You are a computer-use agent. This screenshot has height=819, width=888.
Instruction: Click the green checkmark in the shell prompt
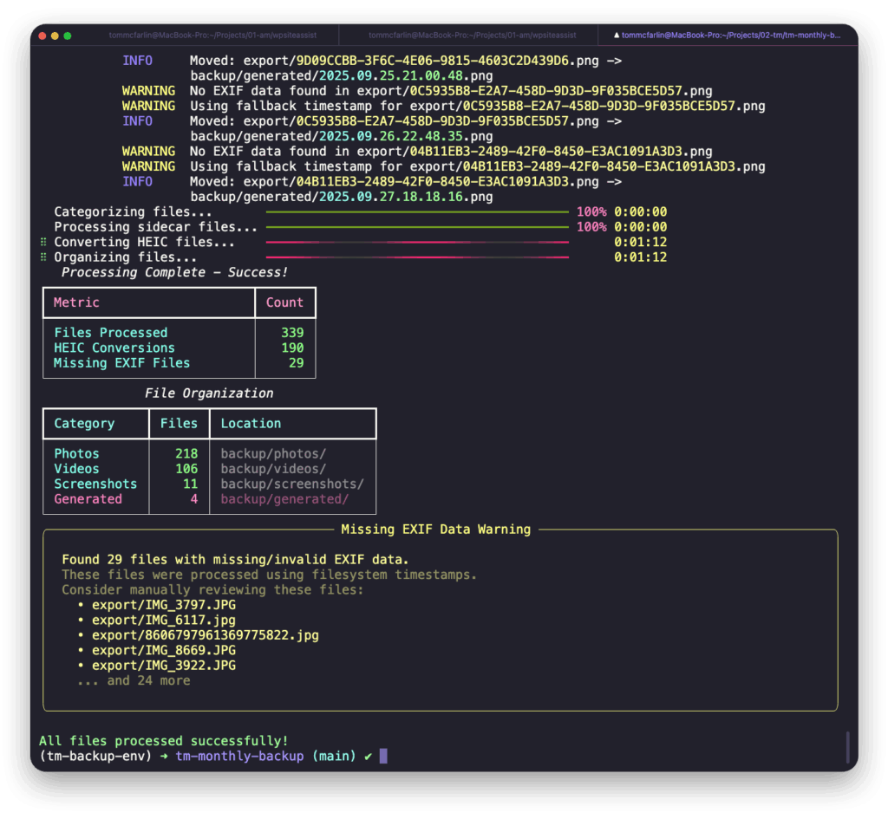(x=368, y=757)
